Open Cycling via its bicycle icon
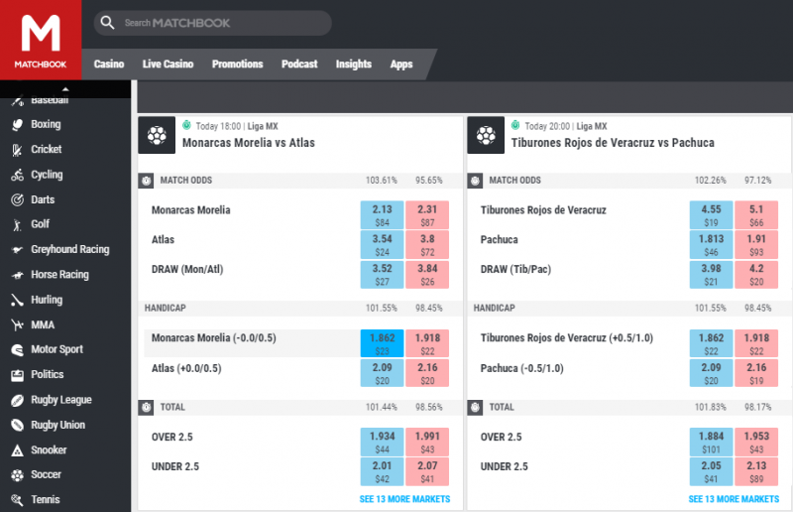This screenshot has height=512, width=793. coord(16,175)
